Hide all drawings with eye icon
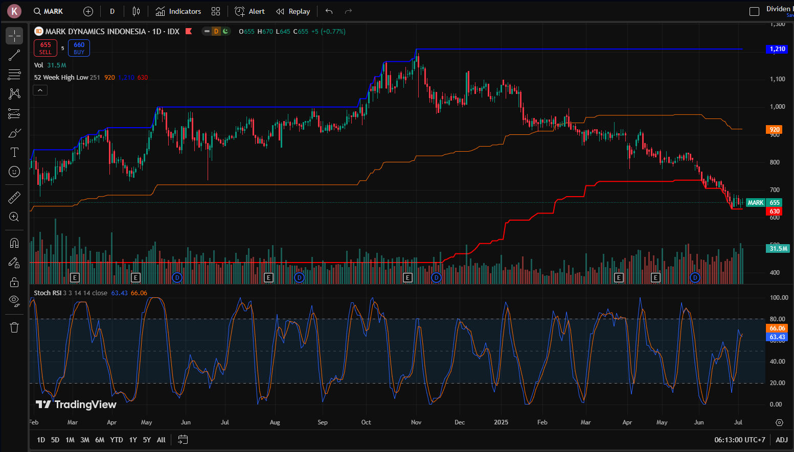Screen dimensions: 794x452 pyautogui.click(x=14, y=301)
